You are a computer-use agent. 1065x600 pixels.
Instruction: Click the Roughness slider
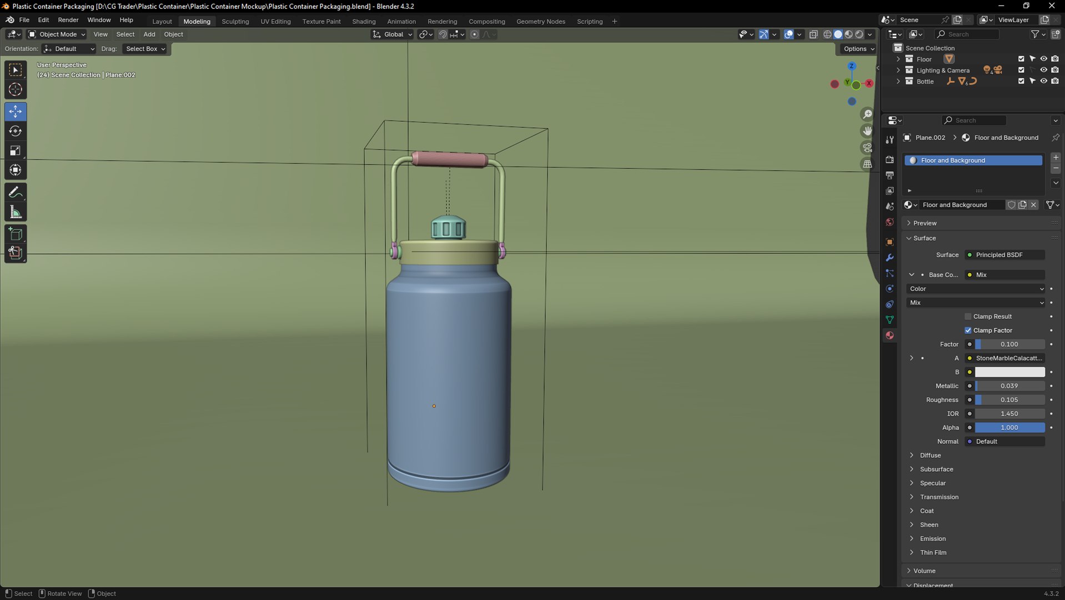click(1009, 400)
